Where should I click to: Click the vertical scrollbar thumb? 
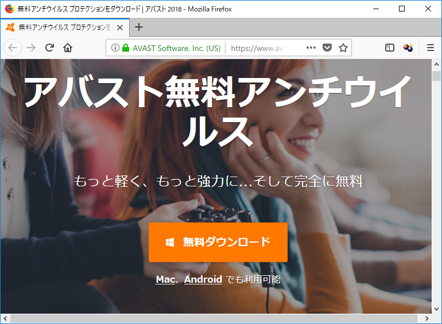click(436, 76)
